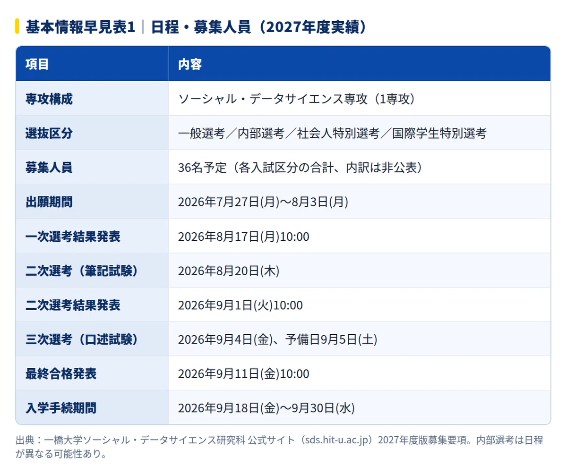Screen dimensions: 567x474
Task: Click the 選抜区分 row label
Action: [x=92, y=133]
